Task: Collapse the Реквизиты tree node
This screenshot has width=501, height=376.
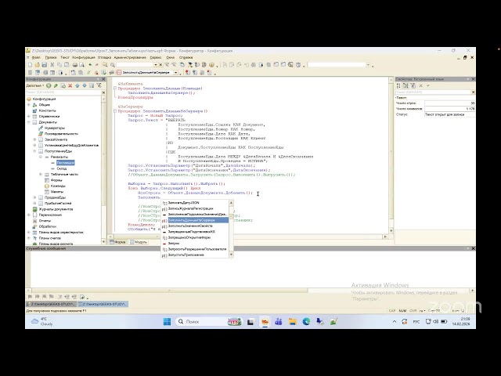Action: (41, 157)
